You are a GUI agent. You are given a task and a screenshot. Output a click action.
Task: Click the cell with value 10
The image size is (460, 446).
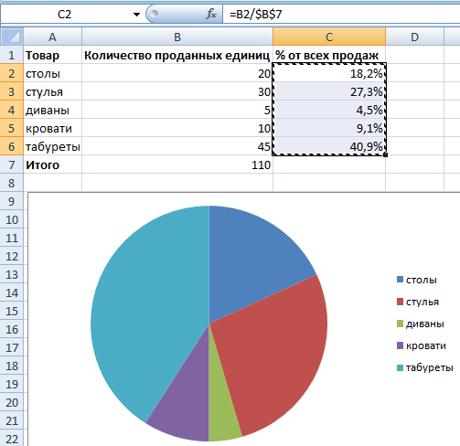177,128
